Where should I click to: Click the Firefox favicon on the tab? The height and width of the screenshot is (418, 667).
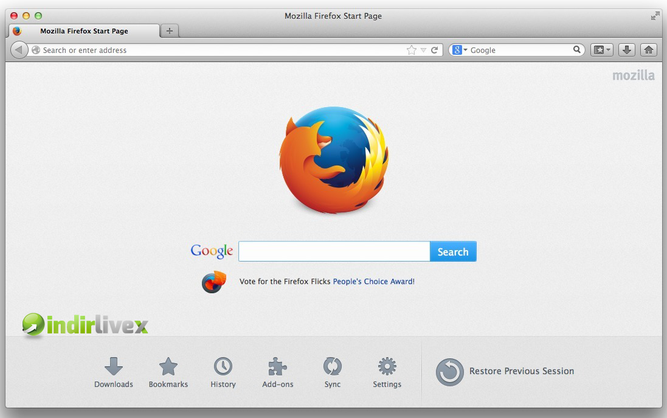[x=17, y=31]
